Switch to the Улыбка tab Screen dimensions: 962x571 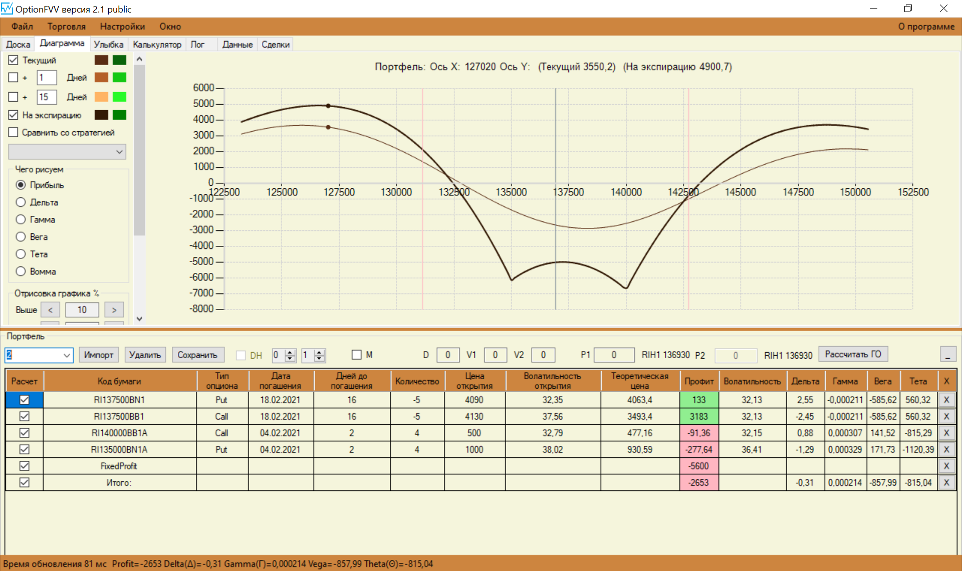[x=108, y=45]
